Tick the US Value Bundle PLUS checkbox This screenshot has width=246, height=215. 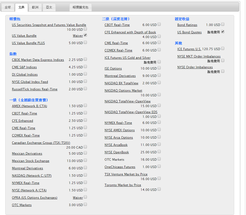coord(85,42)
